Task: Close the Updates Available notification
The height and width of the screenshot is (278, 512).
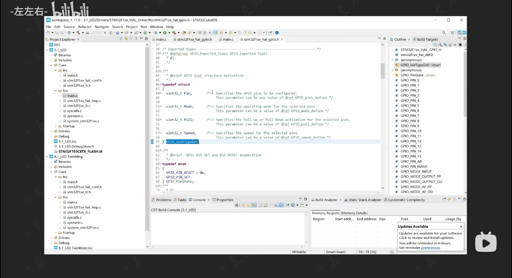Action: [461, 227]
